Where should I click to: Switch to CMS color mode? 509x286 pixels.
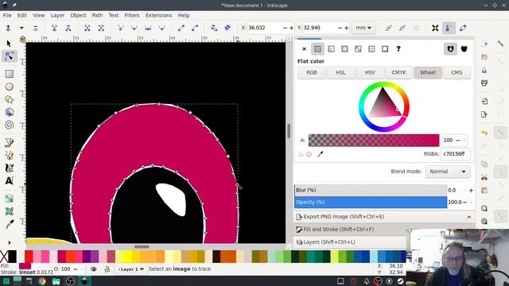coord(457,72)
